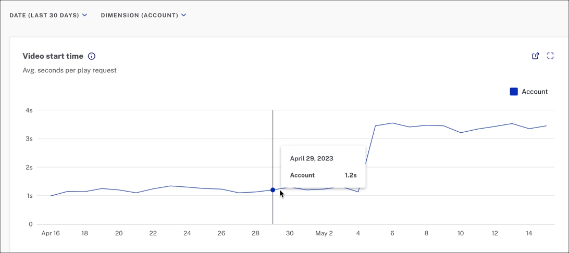Click the 'April 29, 2023' tooltip date
Image resolution: width=569 pixels, height=253 pixels.
312,159
